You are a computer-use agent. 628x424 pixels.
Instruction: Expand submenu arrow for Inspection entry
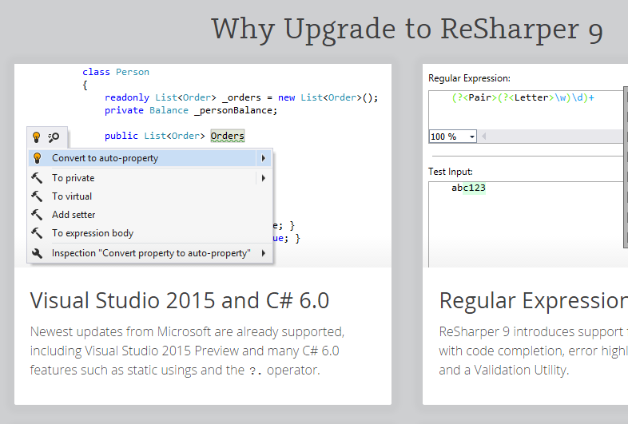[x=263, y=253]
